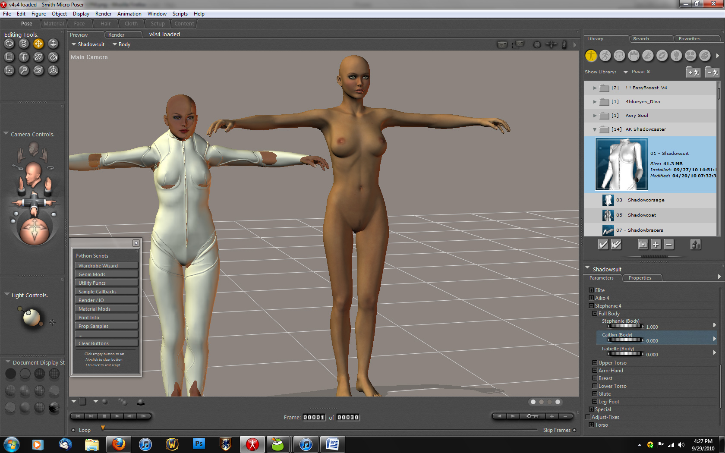Create new library folder button
The height and width of the screenshot is (453, 725).
[643, 245]
